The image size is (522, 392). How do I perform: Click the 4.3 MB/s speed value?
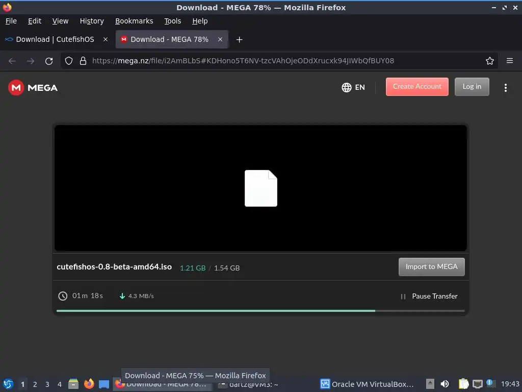[141, 296]
